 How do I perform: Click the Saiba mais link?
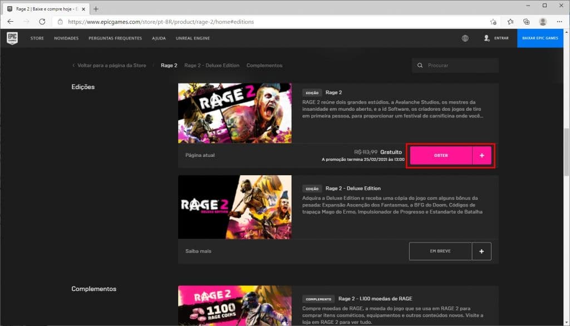click(x=198, y=251)
